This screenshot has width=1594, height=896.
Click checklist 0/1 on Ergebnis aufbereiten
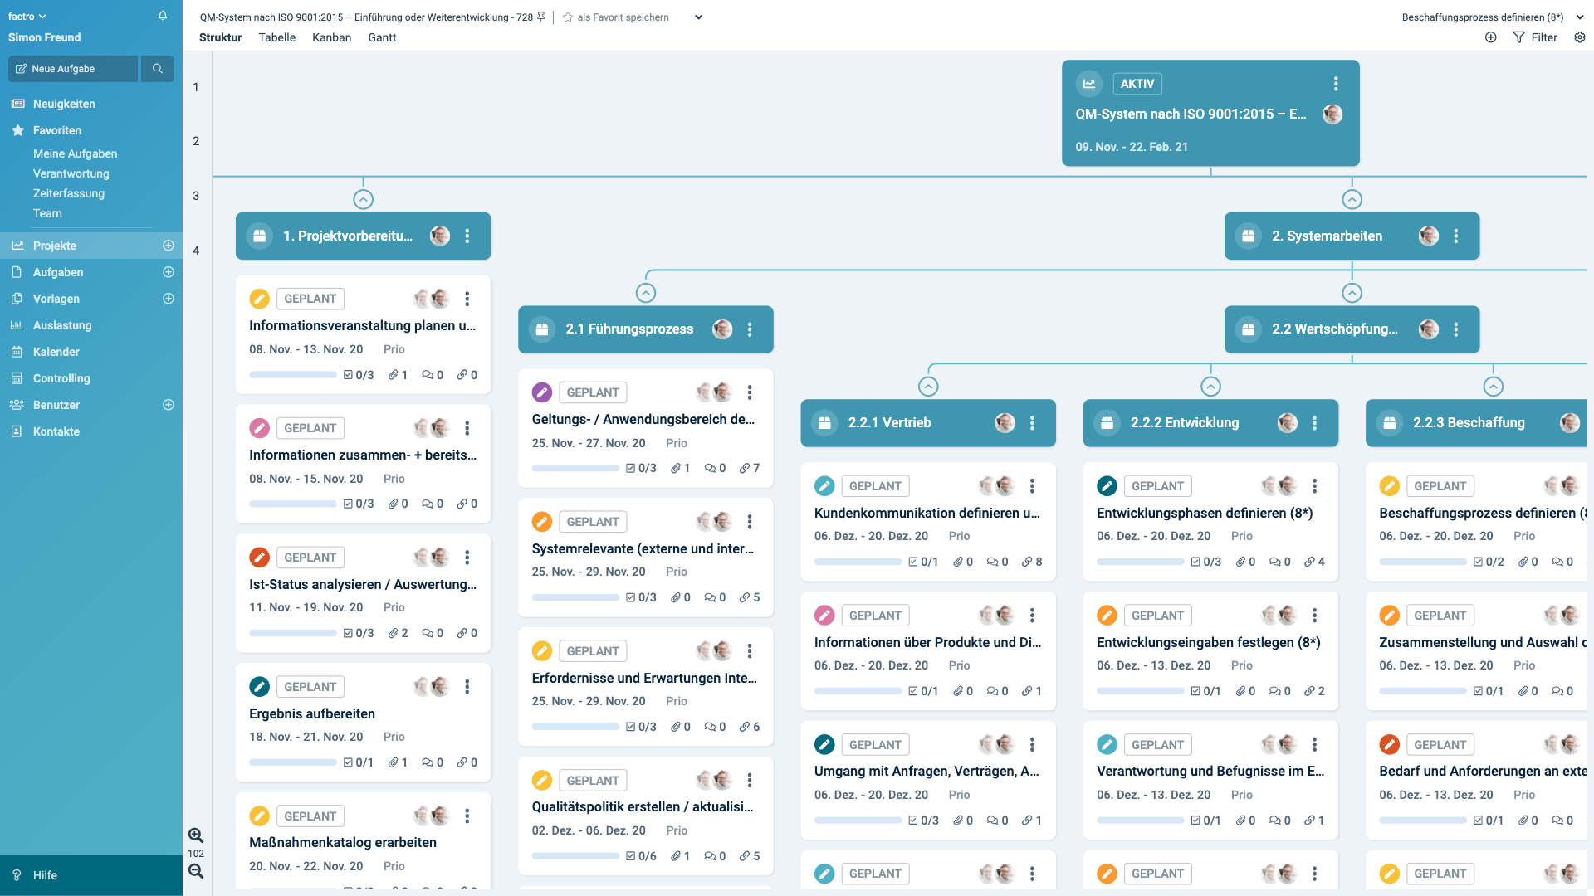[359, 762]
